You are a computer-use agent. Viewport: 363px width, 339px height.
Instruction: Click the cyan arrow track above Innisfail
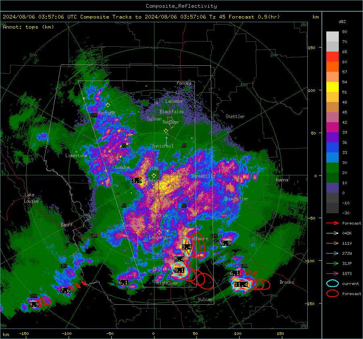(x=167, y=141)
